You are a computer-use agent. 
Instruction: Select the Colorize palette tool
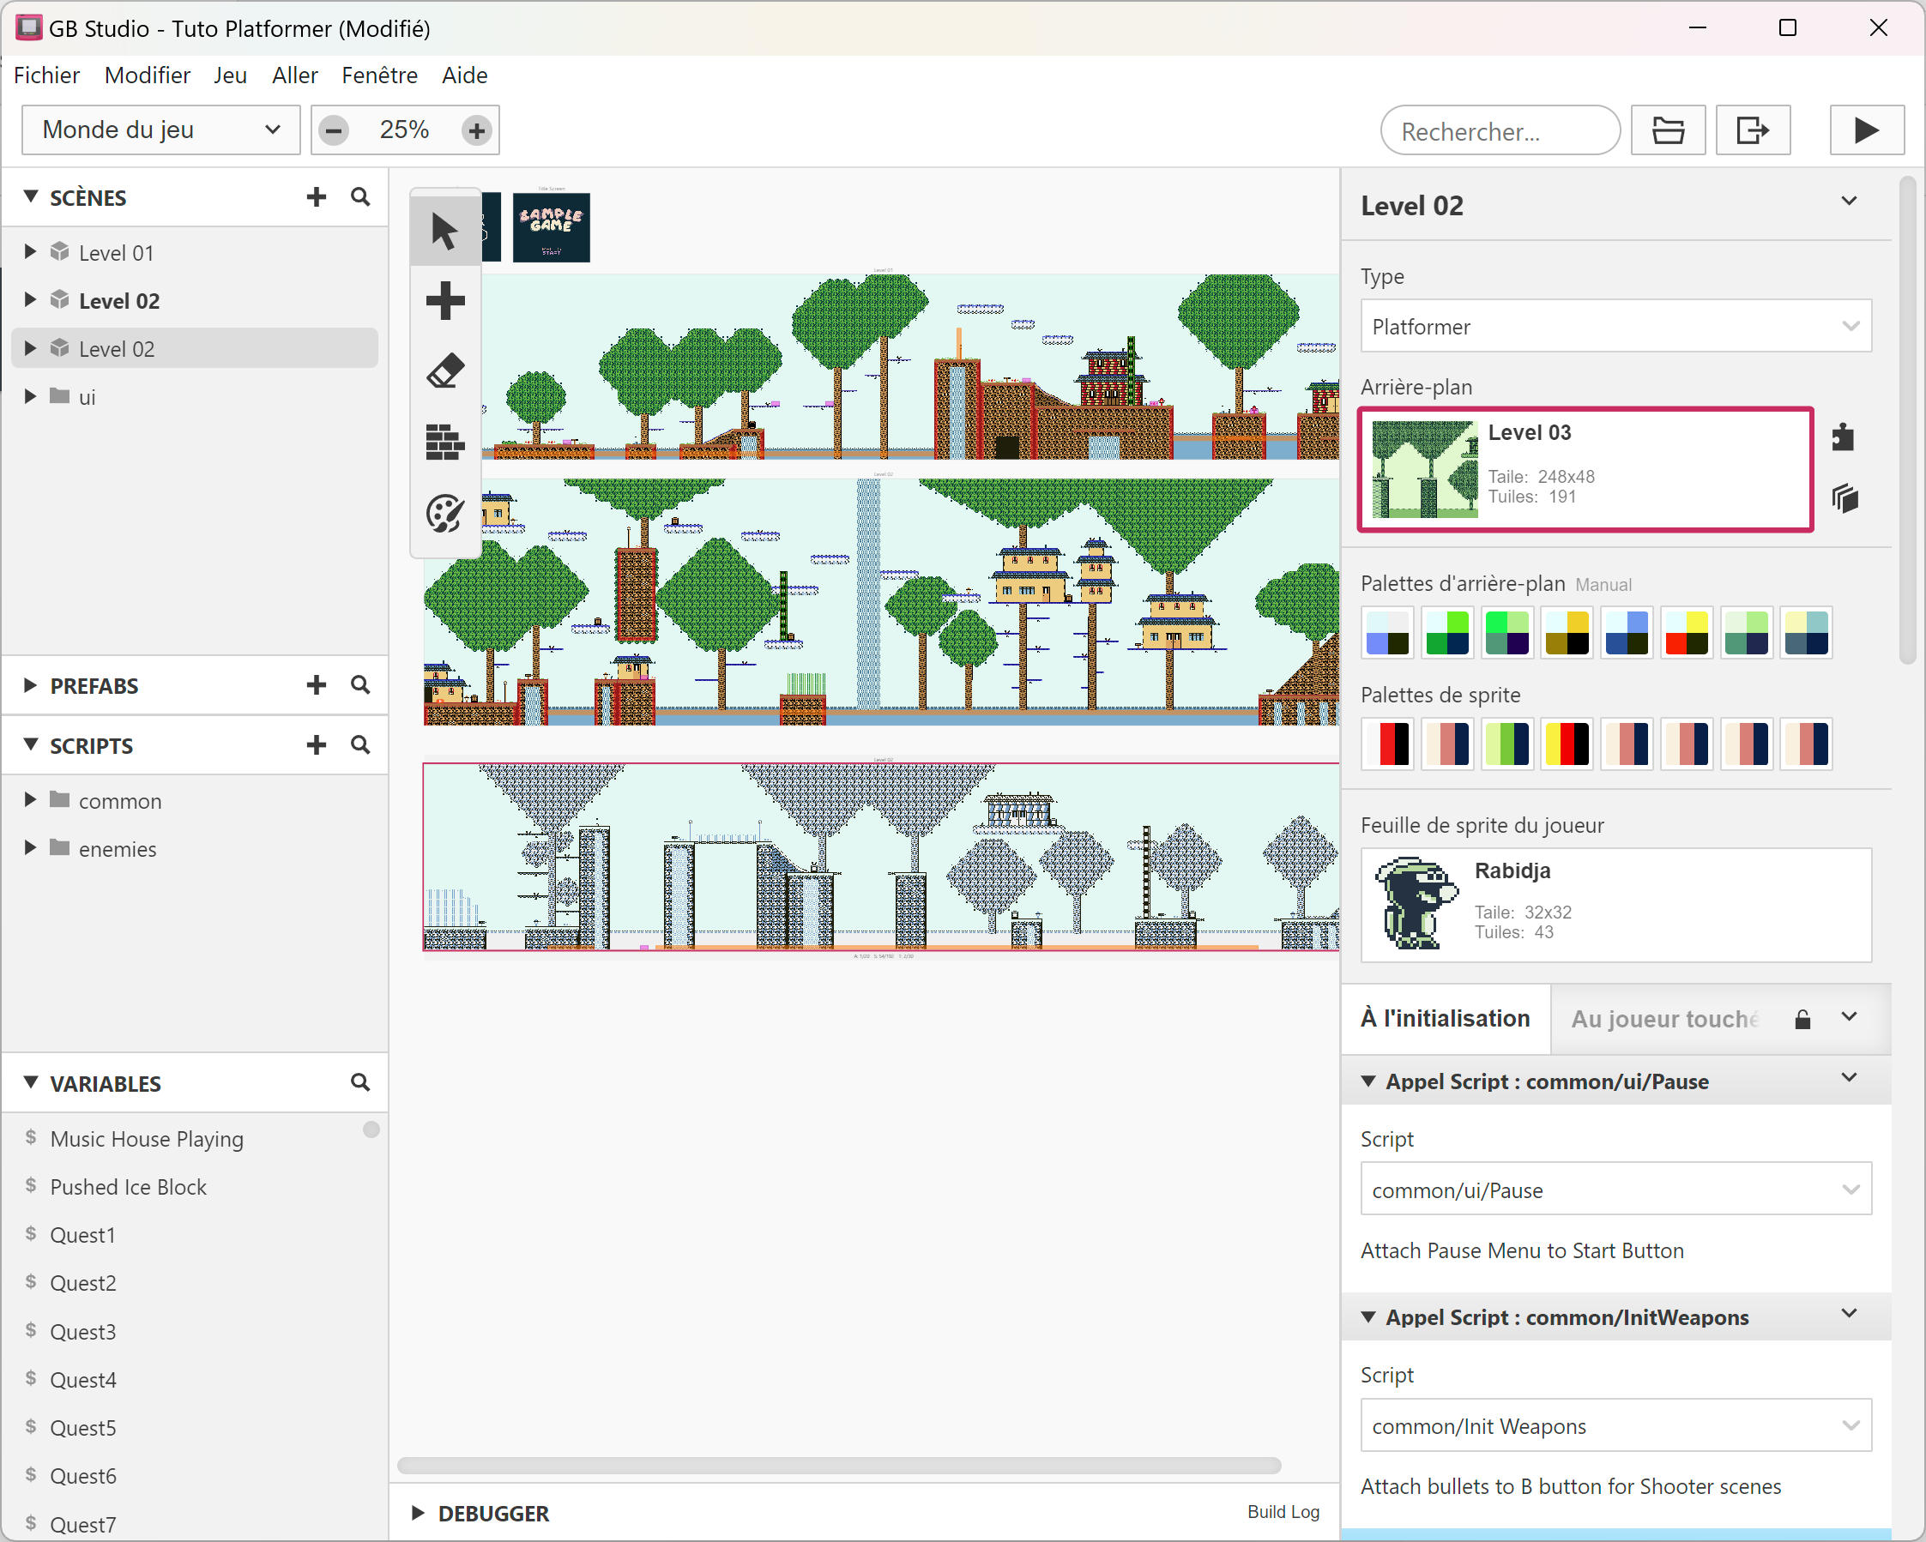(444, 514)
